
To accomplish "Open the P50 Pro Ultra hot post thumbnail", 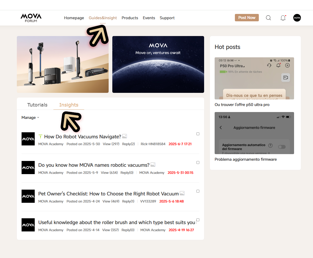I will (254, 78).
